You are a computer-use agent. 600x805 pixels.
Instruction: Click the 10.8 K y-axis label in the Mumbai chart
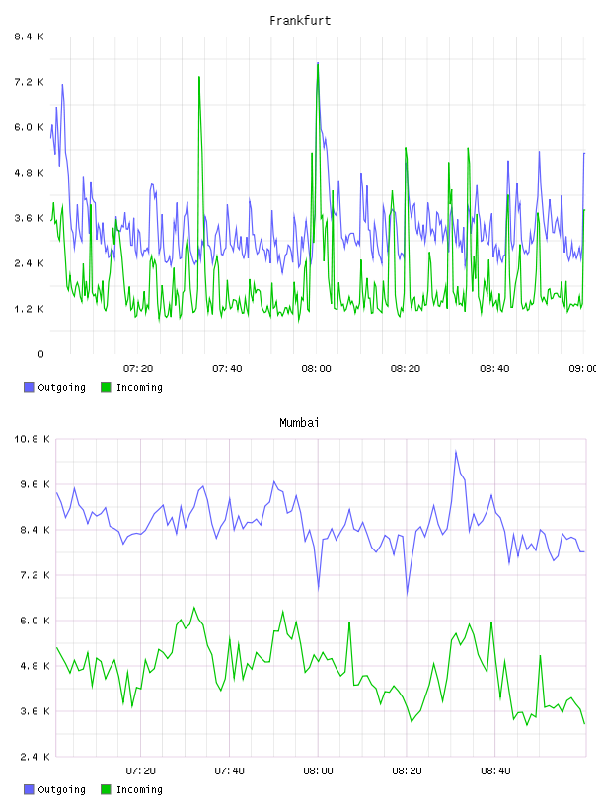tap(32, 439)
